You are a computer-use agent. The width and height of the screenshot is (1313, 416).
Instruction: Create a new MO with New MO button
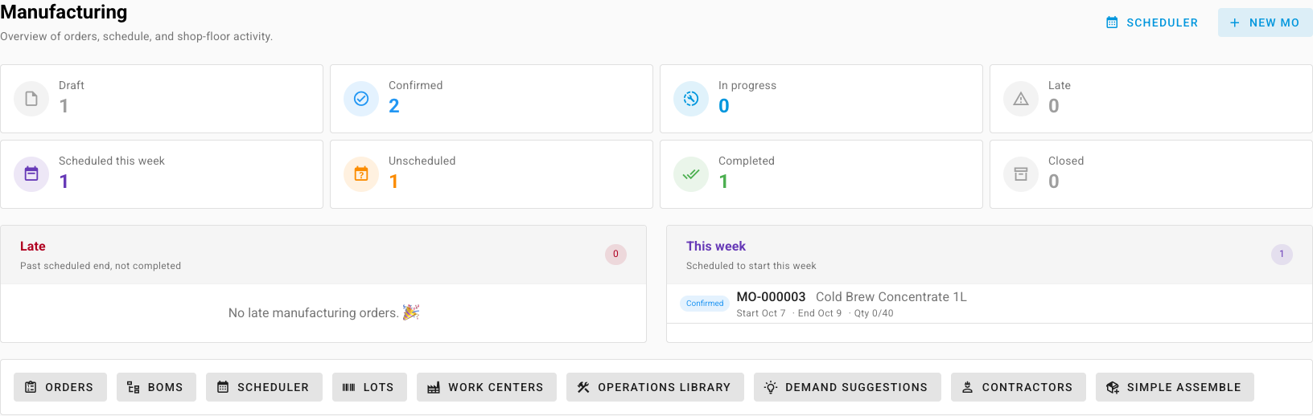point(1265,22)
